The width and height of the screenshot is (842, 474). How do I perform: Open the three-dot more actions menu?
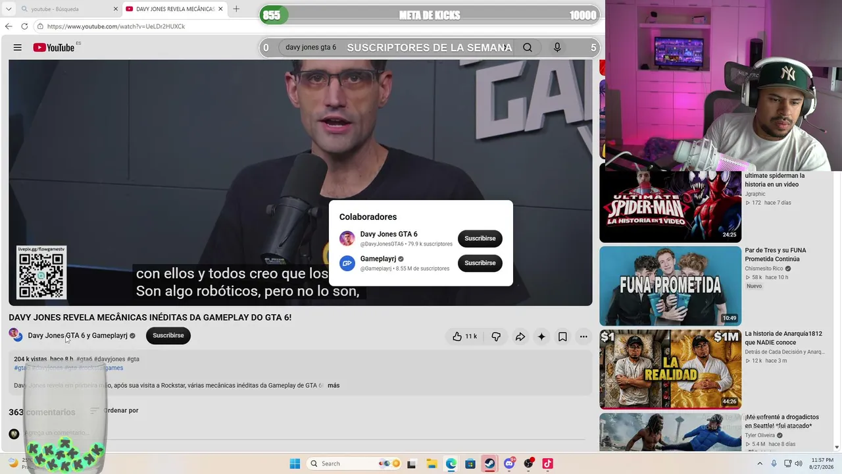[x=583, y=336]
